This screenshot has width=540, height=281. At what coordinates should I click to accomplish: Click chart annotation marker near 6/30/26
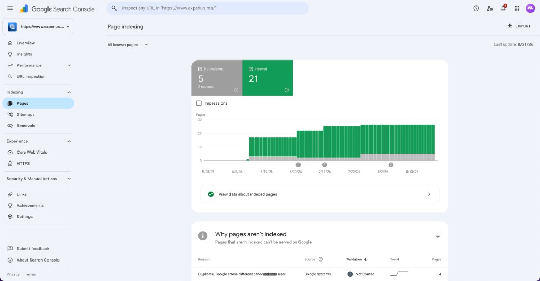coord(298,165)
